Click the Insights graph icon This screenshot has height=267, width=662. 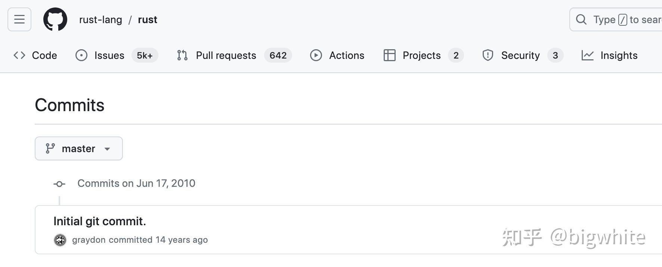[x=587, y=56]
